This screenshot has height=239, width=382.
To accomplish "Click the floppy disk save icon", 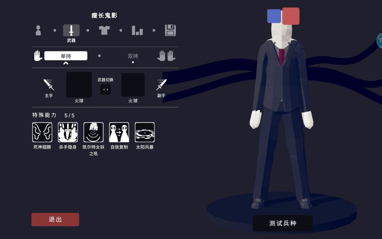I will 170,30.
